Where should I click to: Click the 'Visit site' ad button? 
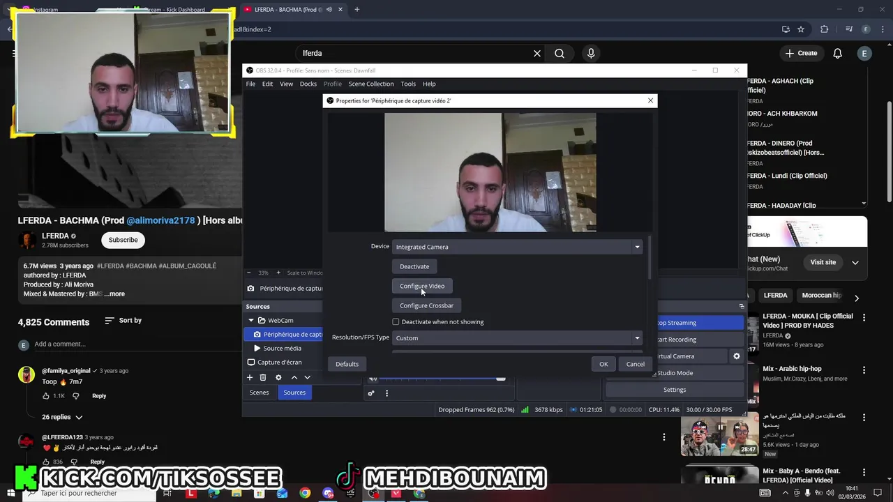[823, 262]
